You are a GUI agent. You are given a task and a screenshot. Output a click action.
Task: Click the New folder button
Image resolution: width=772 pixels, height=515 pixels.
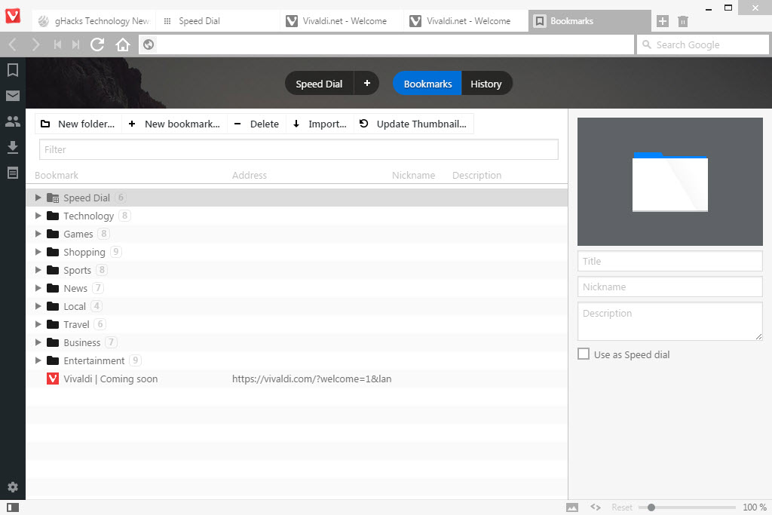78,124
